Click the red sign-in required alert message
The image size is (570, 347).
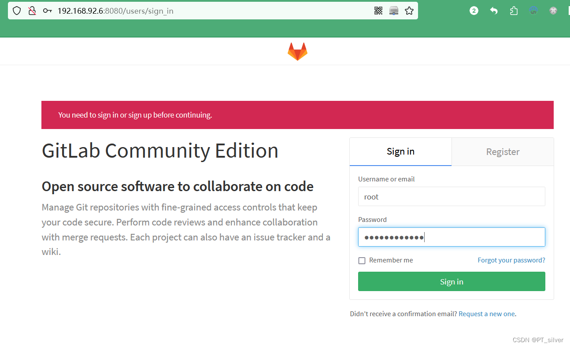tap(297, 115)
